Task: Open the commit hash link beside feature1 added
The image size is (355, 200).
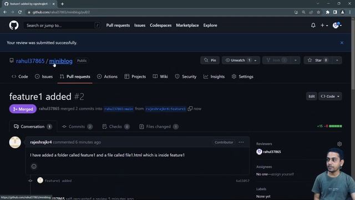Action: [242, 181]
